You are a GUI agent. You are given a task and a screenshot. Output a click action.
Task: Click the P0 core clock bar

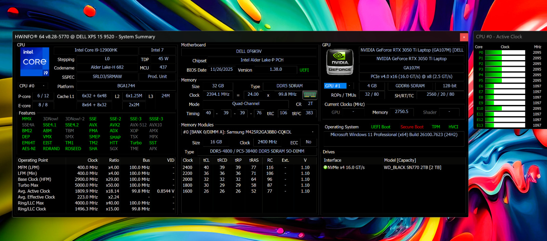click(x=505, y=53)
